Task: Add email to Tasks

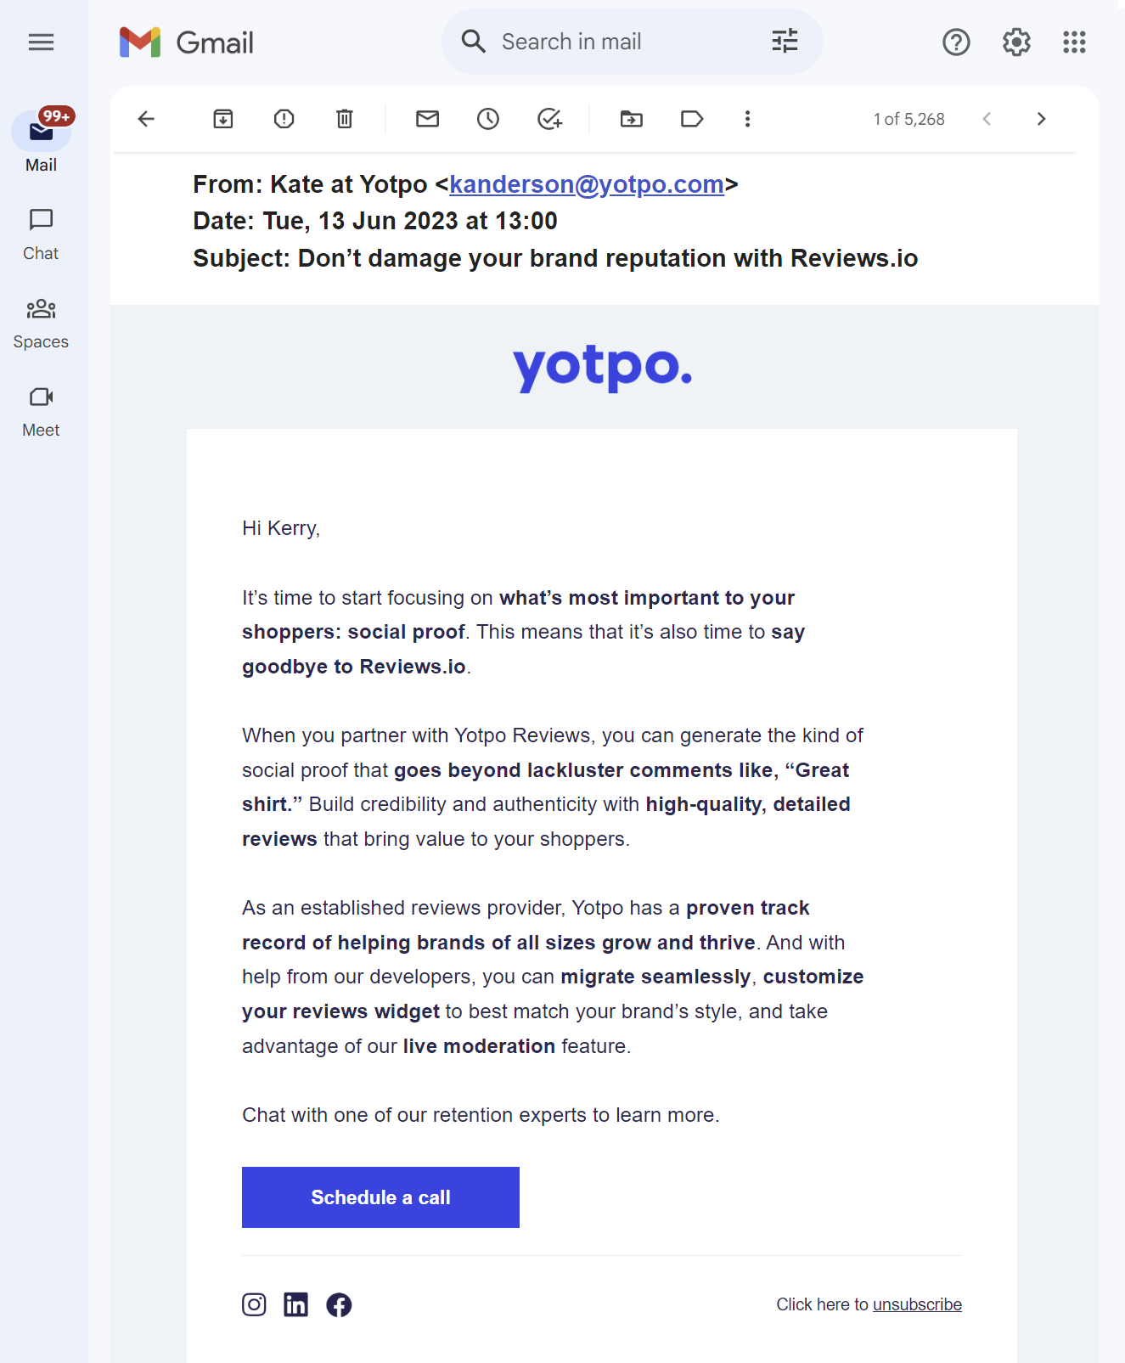Action: pyautogui.click(x=549, y=119)
